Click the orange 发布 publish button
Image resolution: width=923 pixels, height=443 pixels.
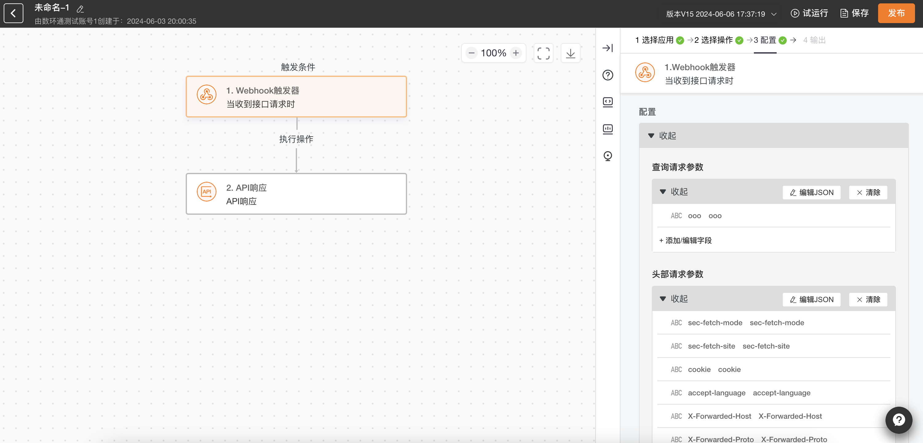(x=896, y=13)
